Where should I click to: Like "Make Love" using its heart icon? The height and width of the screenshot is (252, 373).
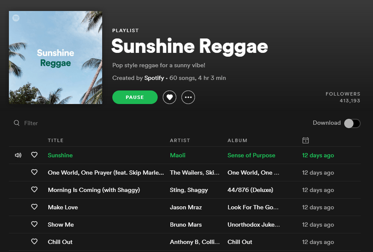(x=34, y=207)
